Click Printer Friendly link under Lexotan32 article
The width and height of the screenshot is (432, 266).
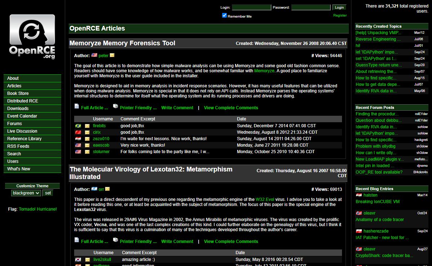click(x=138, y=242)
